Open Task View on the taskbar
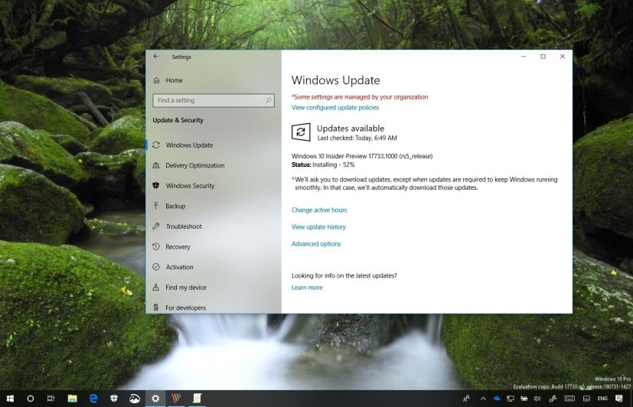 coord(51,399)
